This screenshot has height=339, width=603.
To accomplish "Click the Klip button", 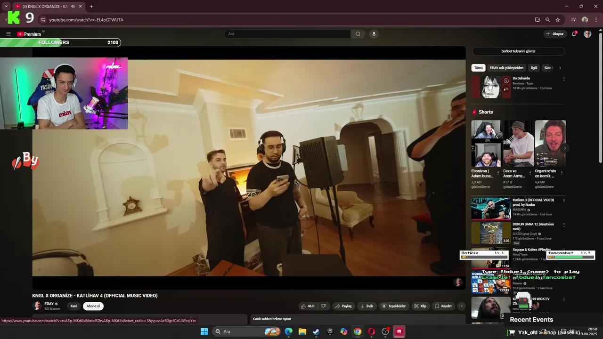I will point(420,306).
